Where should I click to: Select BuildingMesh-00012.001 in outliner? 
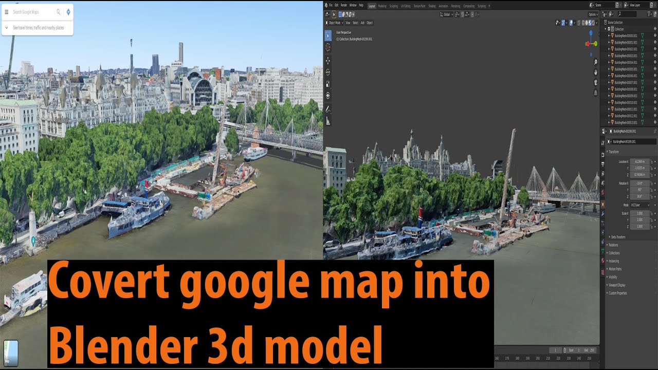[x=626, y=116]
